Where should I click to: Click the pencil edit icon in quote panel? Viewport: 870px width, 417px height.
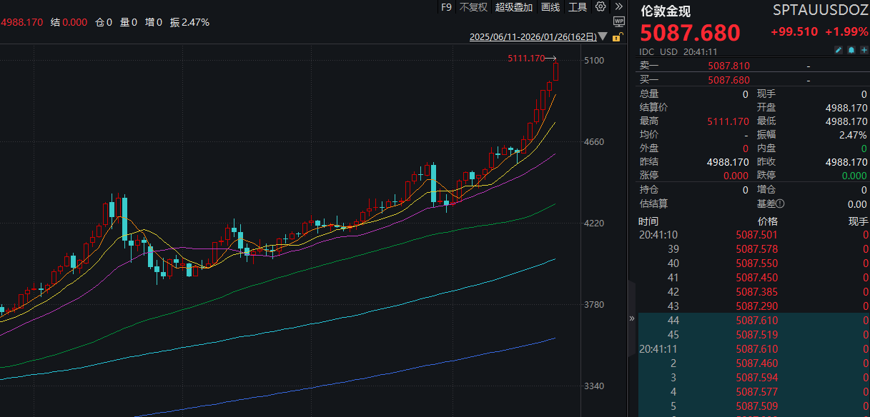coord(839,51)
